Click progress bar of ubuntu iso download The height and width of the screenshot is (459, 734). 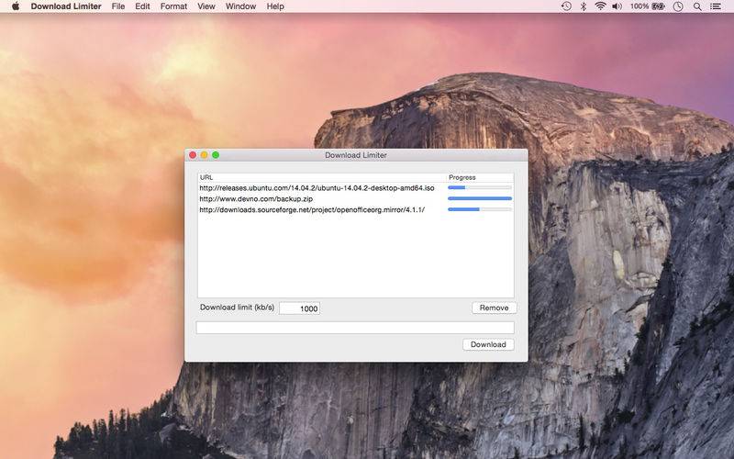pyautogui.click(x=479, y=187)
